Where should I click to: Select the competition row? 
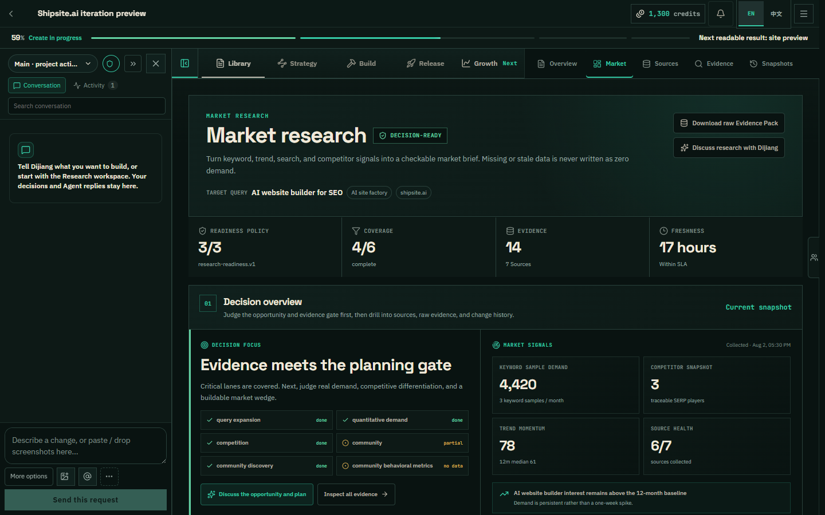click(266, 443)
